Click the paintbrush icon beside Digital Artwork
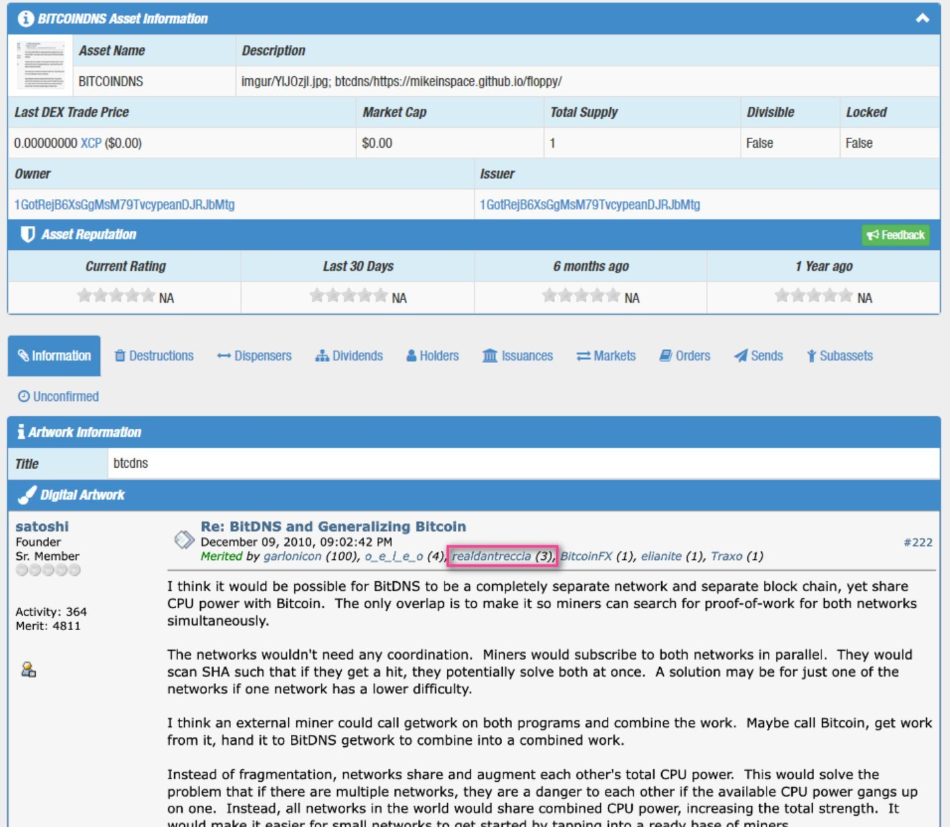Screen dimensions: 950x827 tap(27, 495)
